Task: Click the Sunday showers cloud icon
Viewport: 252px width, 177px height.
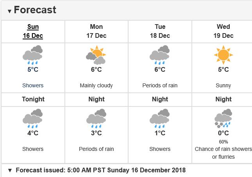Action: [33, 55]
